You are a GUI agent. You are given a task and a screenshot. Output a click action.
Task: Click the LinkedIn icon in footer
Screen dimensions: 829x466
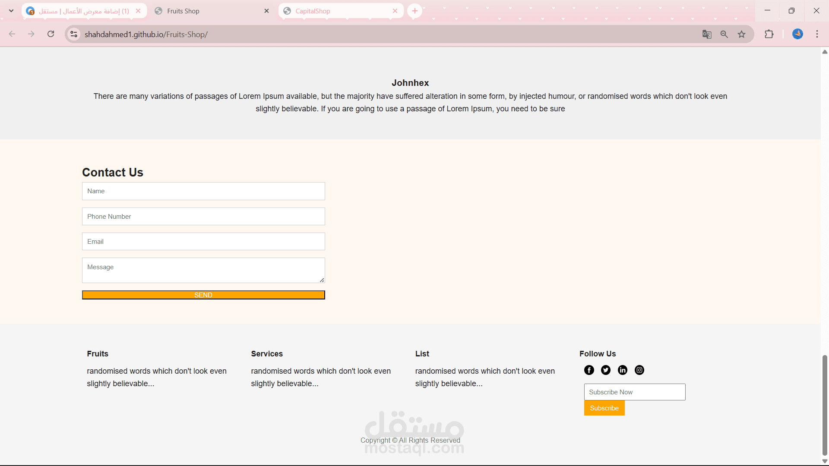(623, 370)
